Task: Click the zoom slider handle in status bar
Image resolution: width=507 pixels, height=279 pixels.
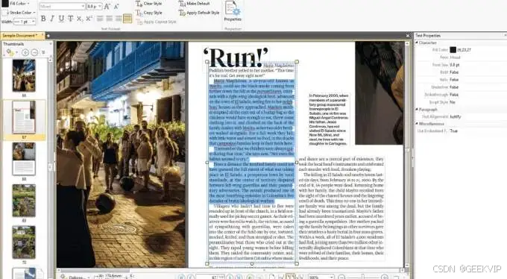Action: click(363, 277)
